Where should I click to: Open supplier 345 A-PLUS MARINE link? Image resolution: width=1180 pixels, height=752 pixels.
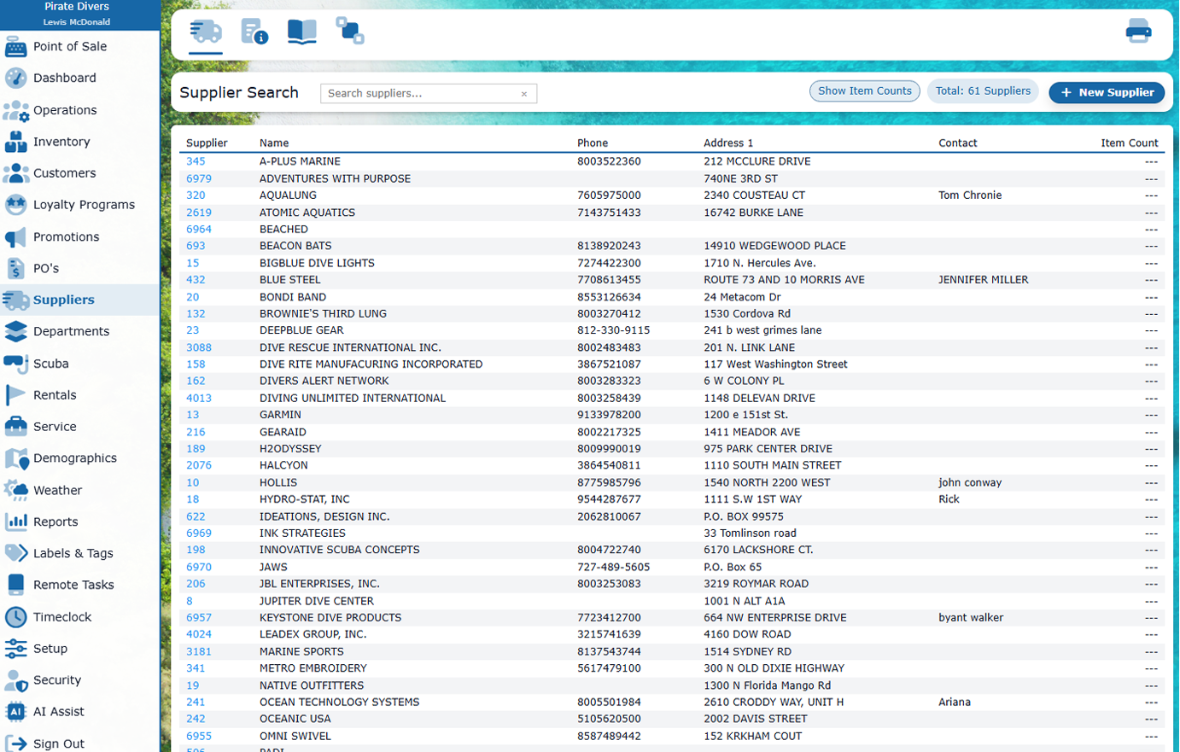click(196, 161)
